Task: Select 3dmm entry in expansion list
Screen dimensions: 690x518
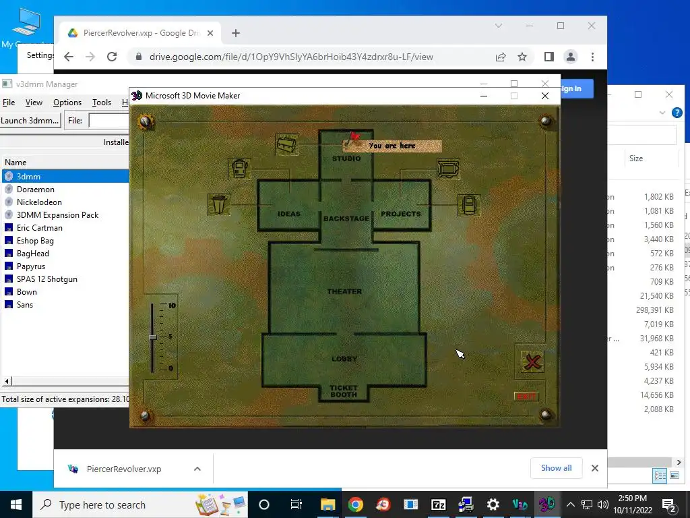Action: [66, 176]
